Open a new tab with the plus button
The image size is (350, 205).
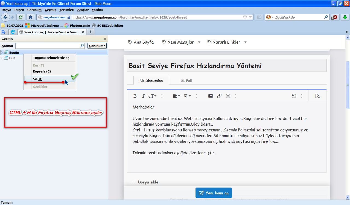point(91,32)
